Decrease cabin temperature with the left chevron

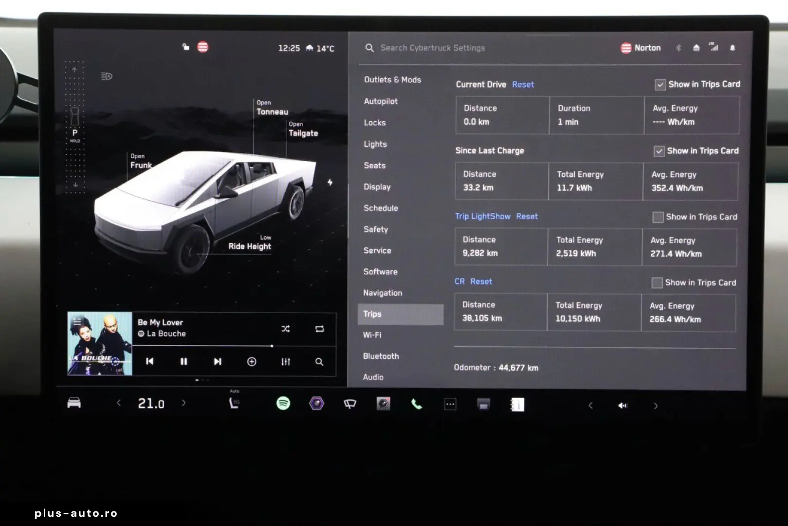point(118,403)
